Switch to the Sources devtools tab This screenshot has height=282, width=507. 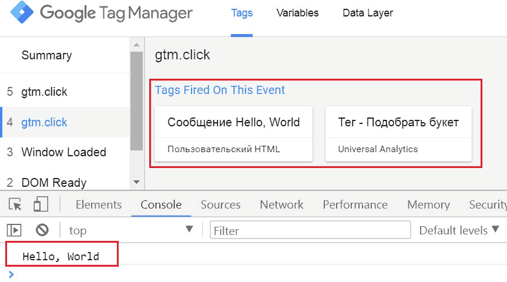220,204
